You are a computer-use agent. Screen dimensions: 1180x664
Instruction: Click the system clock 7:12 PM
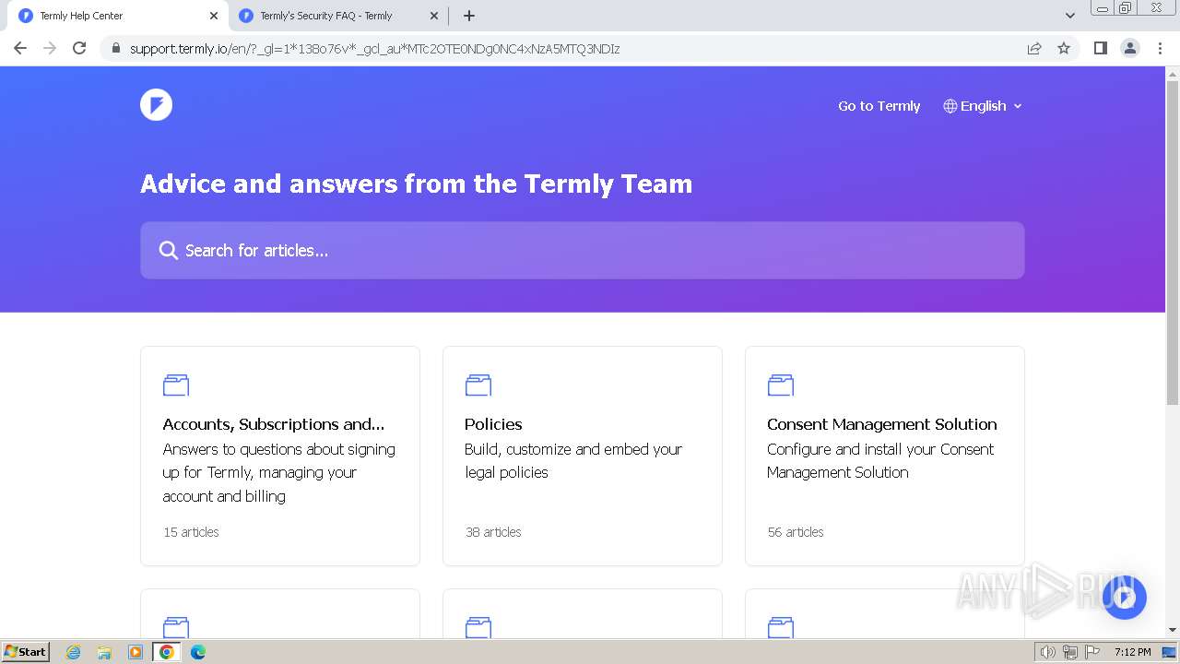(1132, 652)
